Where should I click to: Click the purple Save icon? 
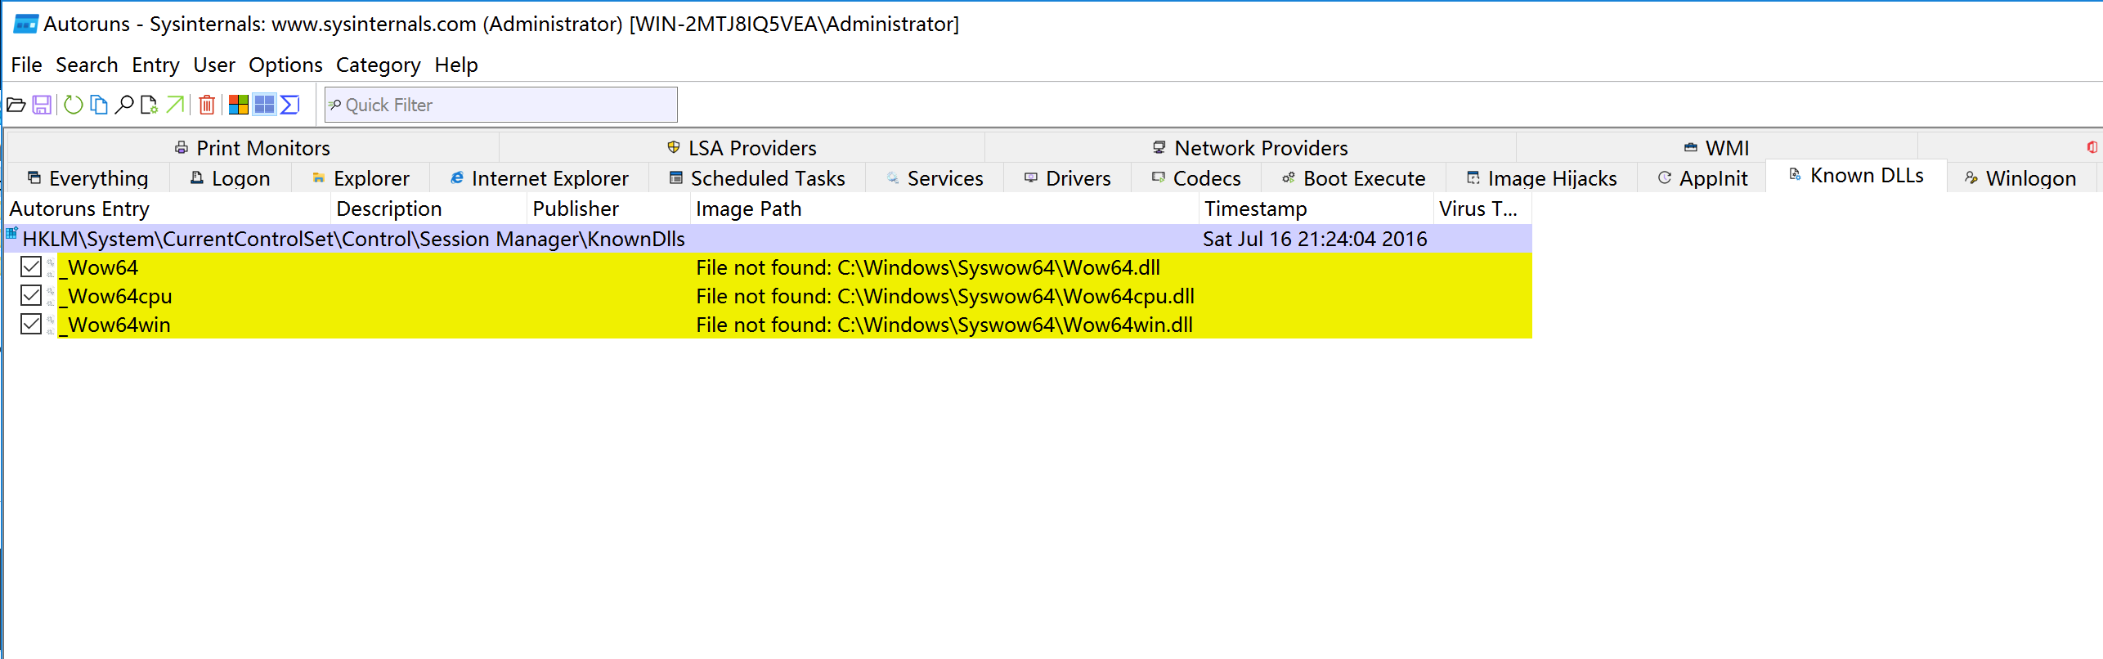[x=42, y=105]
